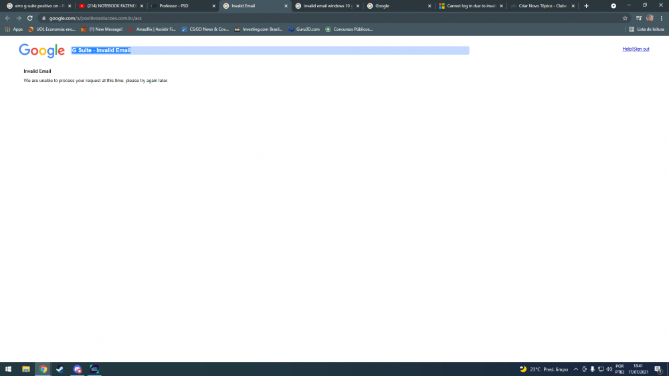The image size is (669, 376).
Task: Click the Meet Now tray icon
Action: tap(584, 369)
